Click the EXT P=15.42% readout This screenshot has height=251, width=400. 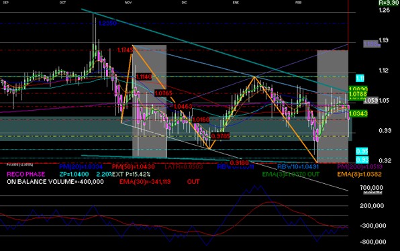point(131,174)
